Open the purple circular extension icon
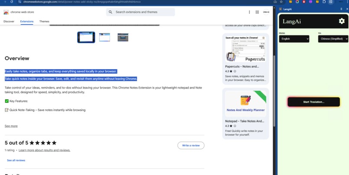This screenshot has width=349, height=175. tap(310, 2)
